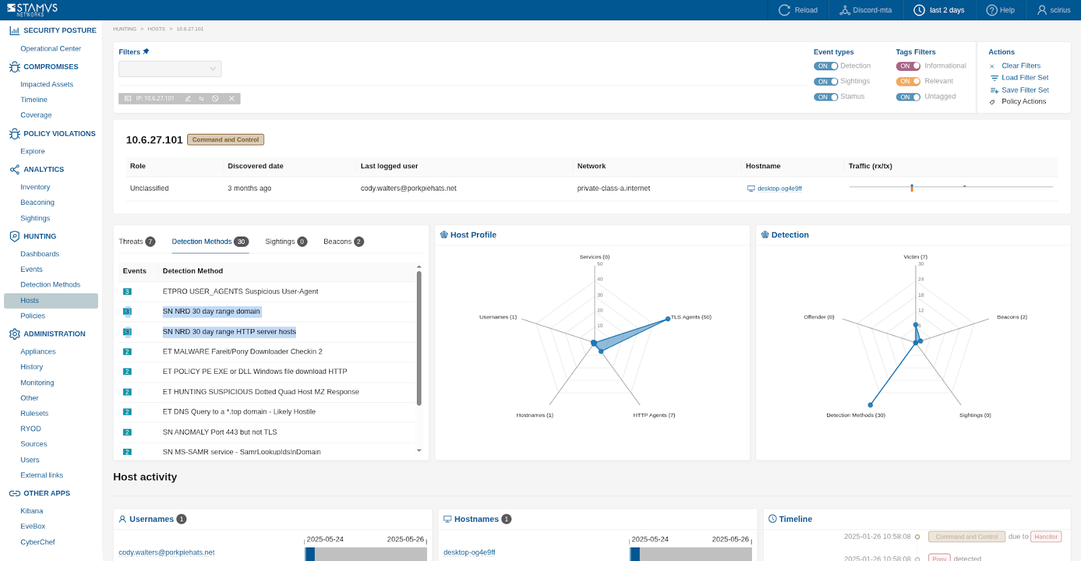Click the Policy Actions tag icon
Image resolution: width=1081 pixels, height=561 pixels.
coord(992,102)
